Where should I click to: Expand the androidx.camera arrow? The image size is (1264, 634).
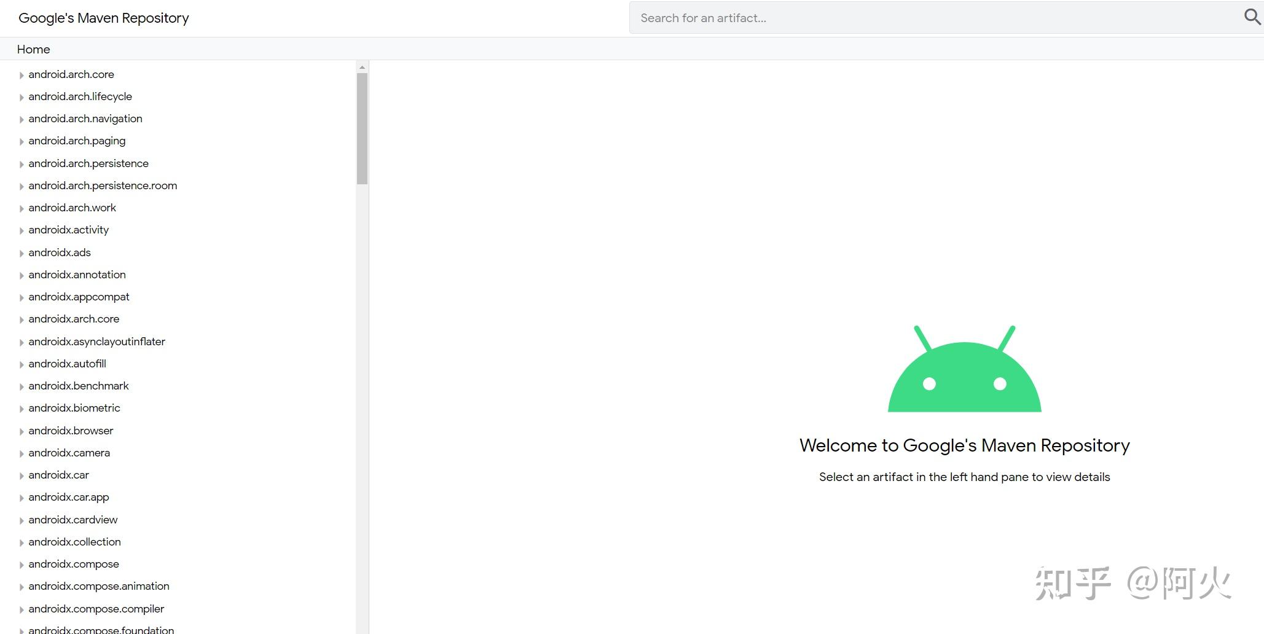22,453
